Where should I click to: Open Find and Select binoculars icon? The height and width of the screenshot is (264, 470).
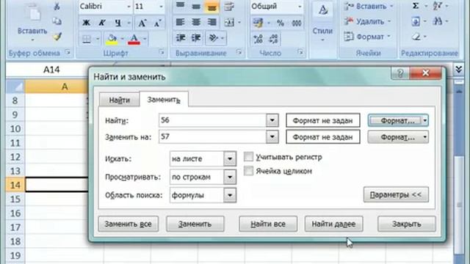[438, 21]
